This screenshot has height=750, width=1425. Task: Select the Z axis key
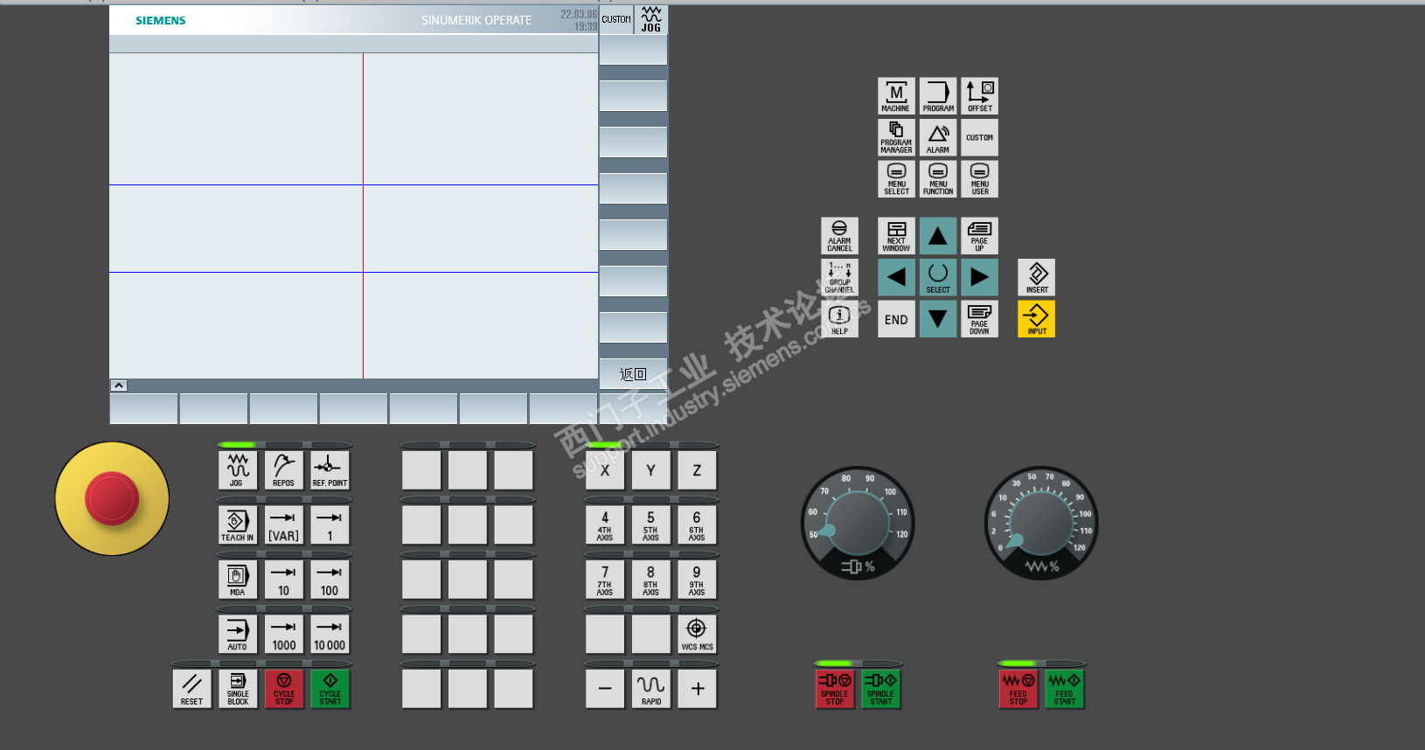tap(697, 470)
